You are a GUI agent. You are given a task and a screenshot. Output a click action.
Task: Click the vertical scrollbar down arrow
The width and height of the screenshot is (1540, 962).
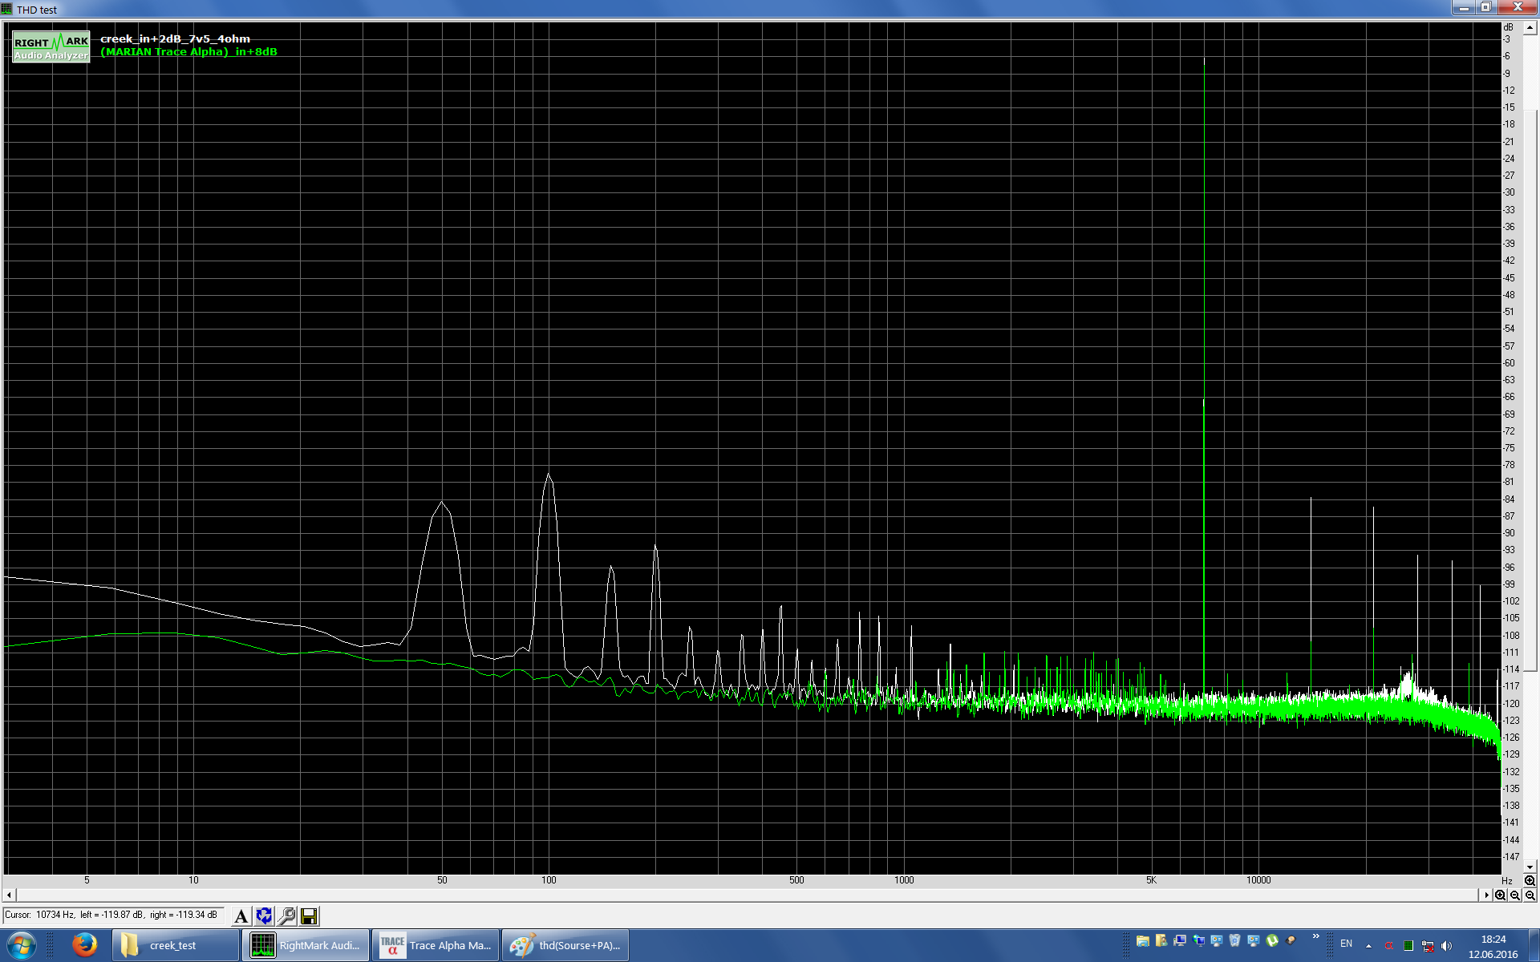[1530, 867]
